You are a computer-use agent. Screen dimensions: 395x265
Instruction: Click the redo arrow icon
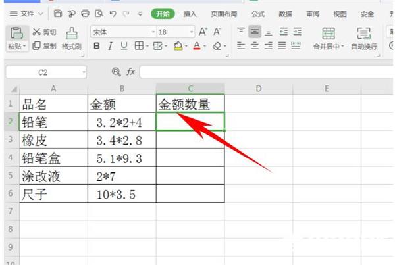(126, 14)
